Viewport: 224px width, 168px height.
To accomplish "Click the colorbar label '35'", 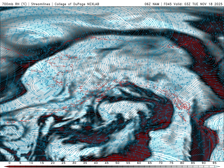I will 85,163.
